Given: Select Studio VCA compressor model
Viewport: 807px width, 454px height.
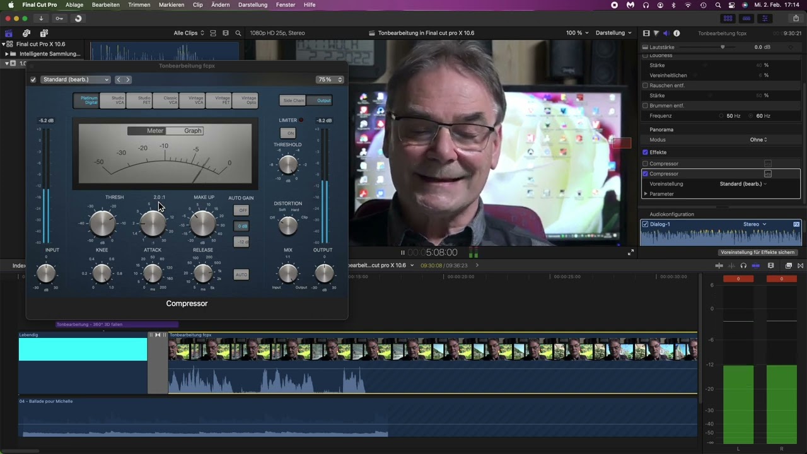Looking at the screenshot, I should (x=113, y=100).
